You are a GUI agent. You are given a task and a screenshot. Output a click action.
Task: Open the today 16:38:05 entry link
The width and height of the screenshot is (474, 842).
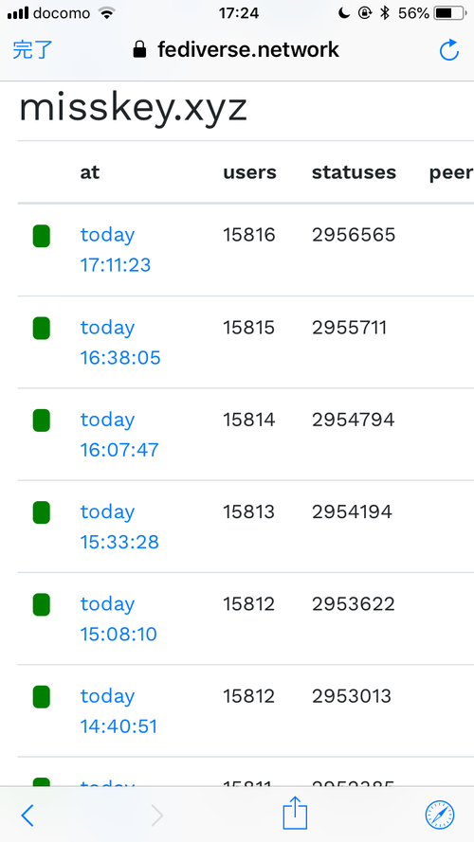click(120, 342)
